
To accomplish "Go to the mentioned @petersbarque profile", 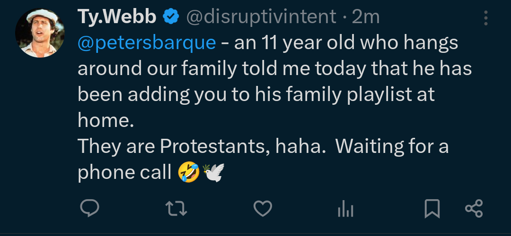I will tap(147, 43).
